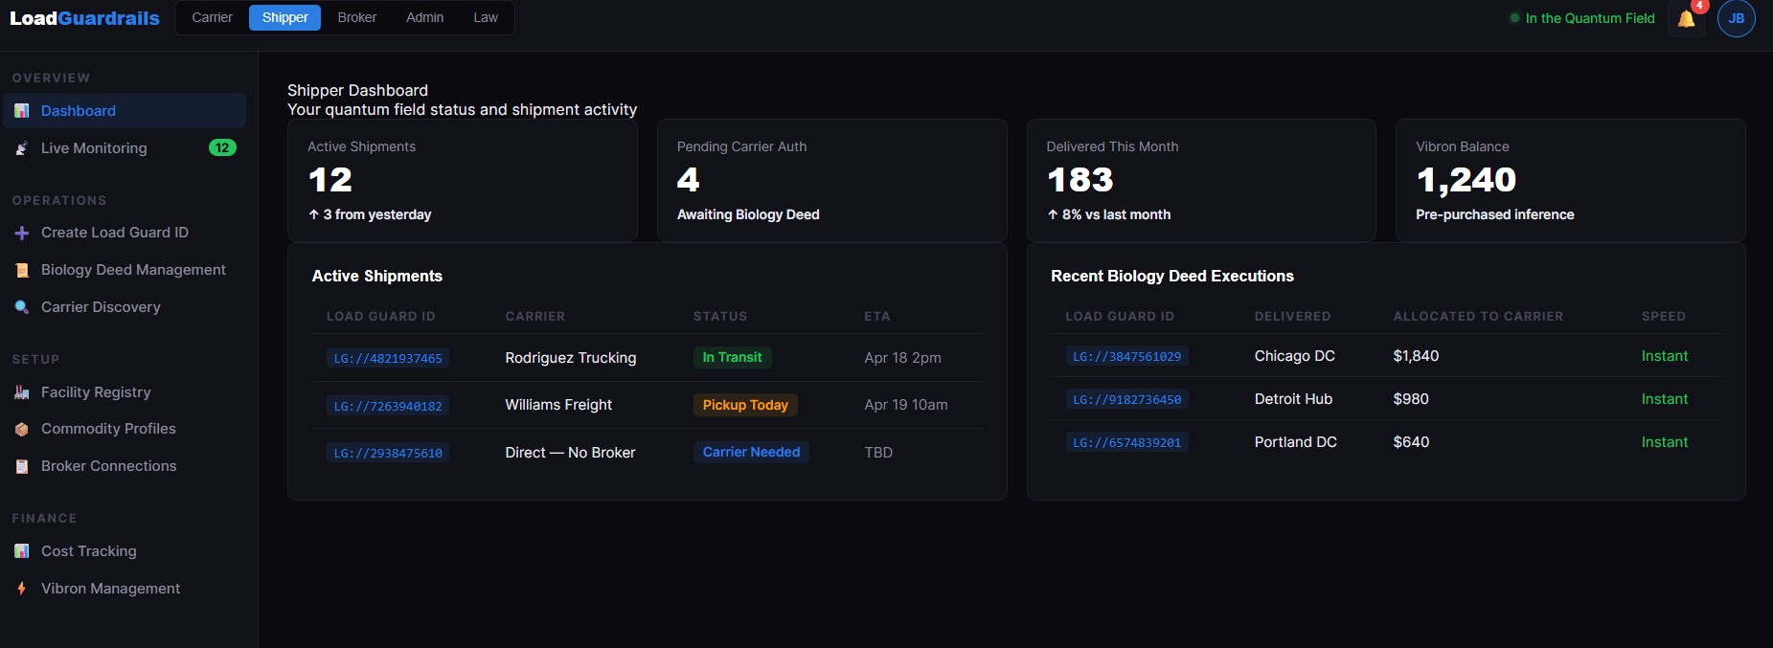Screen dimensions: 1773x648
Task: Click the Facility Registry icon
Action: [21, 392]
